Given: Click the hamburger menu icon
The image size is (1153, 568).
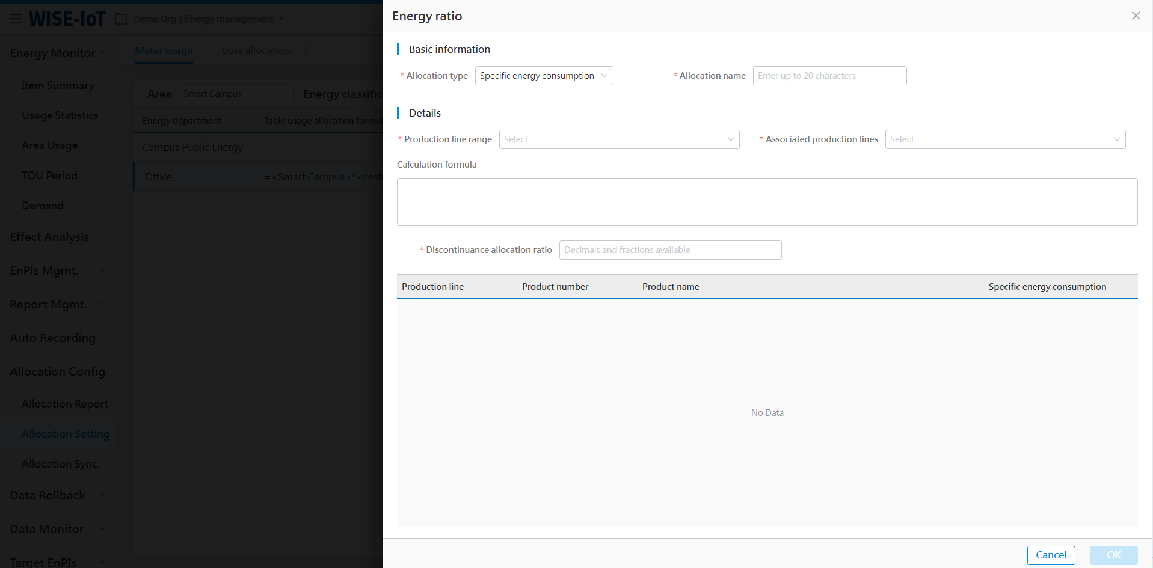Looking at the screenshot, I should point(16,19).
